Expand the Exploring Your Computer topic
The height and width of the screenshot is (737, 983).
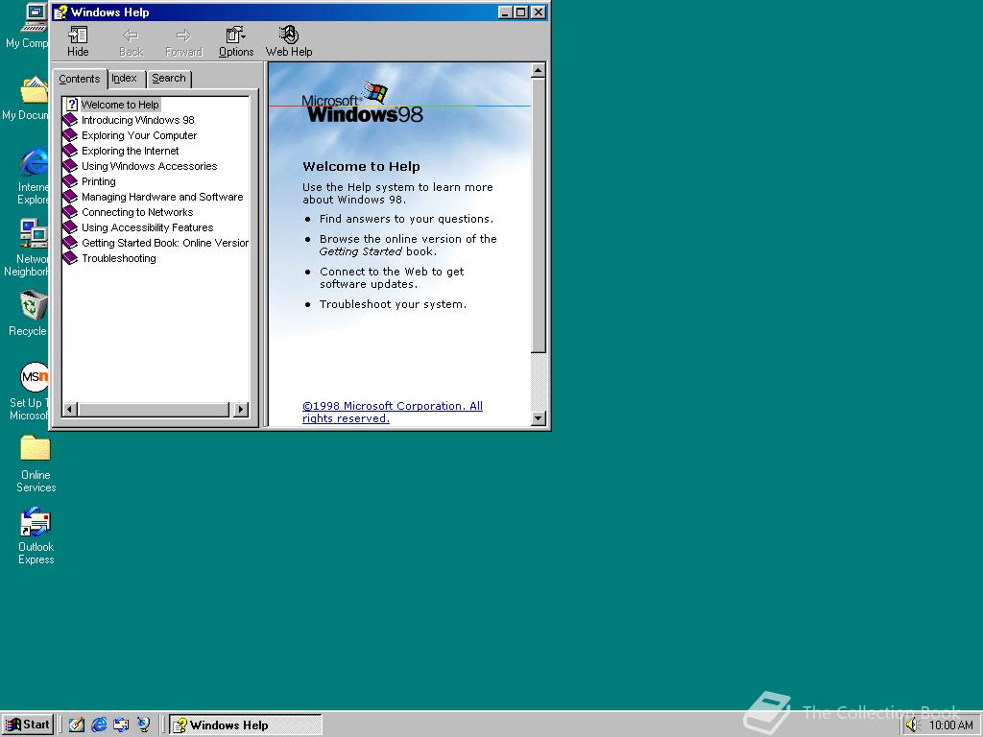[x=139, y=135]
